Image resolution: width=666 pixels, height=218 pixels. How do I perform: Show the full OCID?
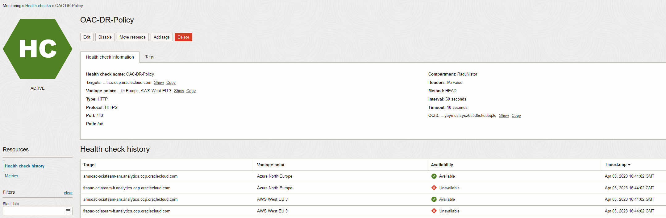click(504, 116)
